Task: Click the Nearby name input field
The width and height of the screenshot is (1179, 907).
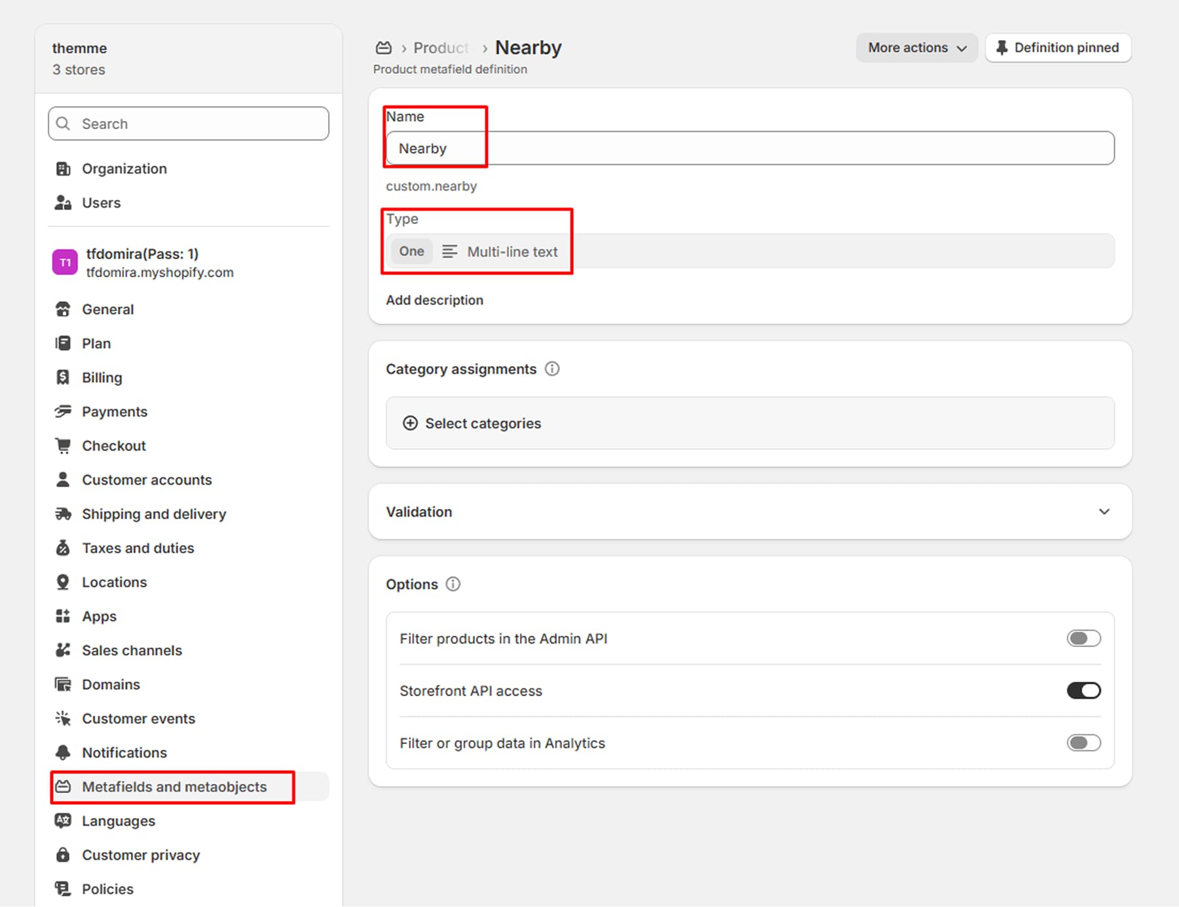Action: (x=750, y=148)
